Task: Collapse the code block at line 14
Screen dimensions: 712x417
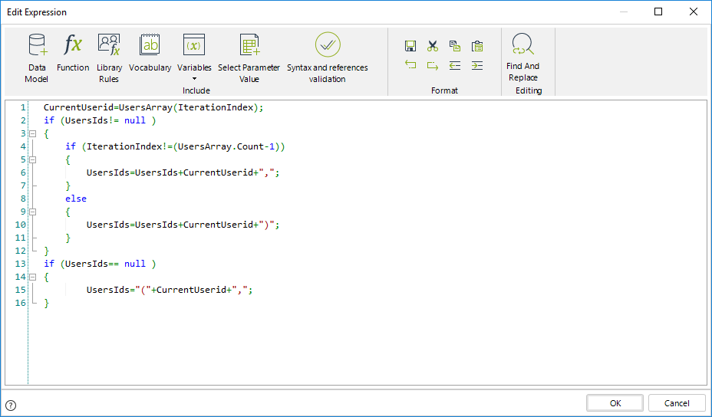Action: [x=33, y=277]
